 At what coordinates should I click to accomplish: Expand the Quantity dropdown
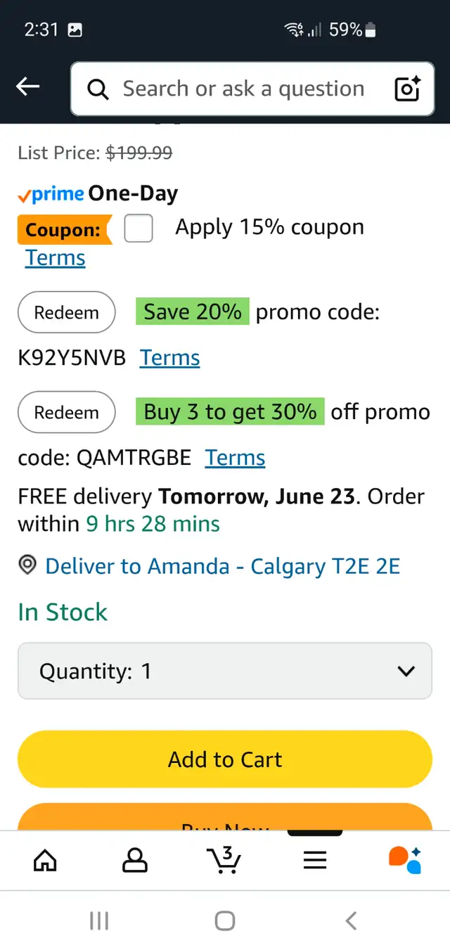[x=225, y=671]
